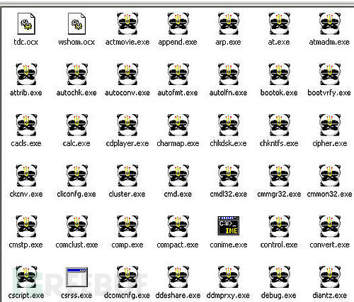Image resolution: width=354 pixels, height=302 pixels.
Task: Select the attrib.exe icon
Action: click(x=26, y=74)
